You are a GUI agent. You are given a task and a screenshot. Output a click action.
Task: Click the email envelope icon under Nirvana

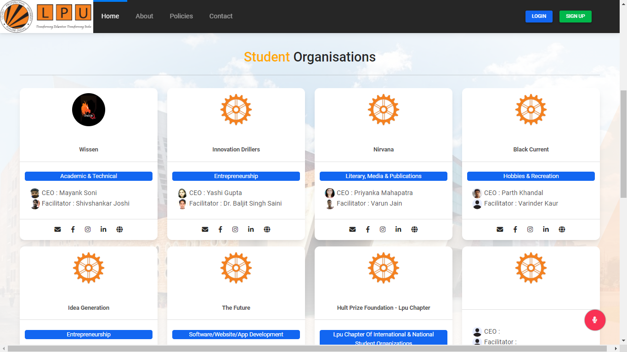coord(352,229)
